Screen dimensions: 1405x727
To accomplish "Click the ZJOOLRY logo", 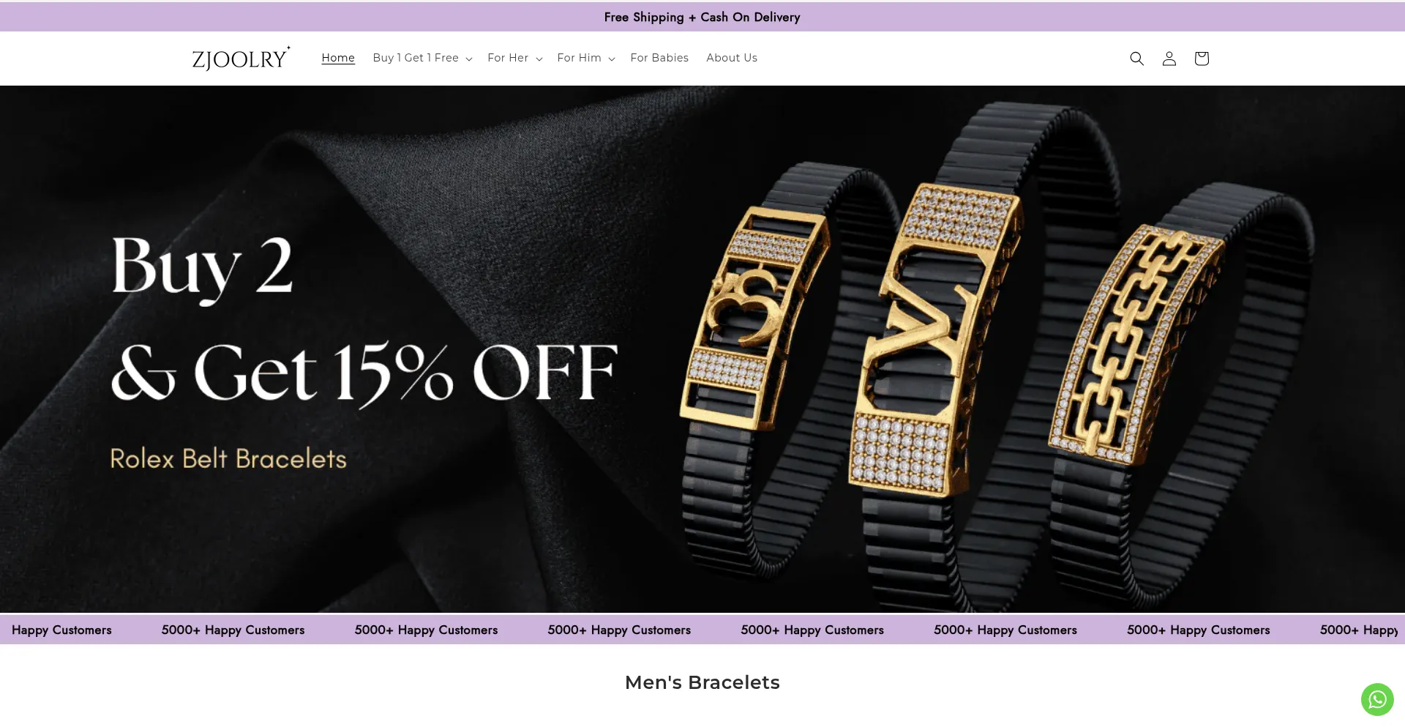I will 241,58.
